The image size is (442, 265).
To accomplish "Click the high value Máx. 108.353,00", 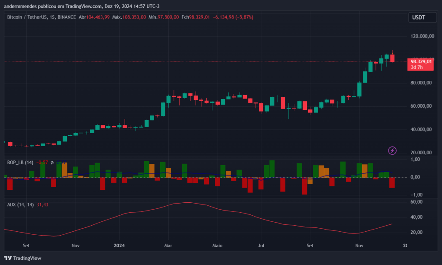I will tap(129, 17).
